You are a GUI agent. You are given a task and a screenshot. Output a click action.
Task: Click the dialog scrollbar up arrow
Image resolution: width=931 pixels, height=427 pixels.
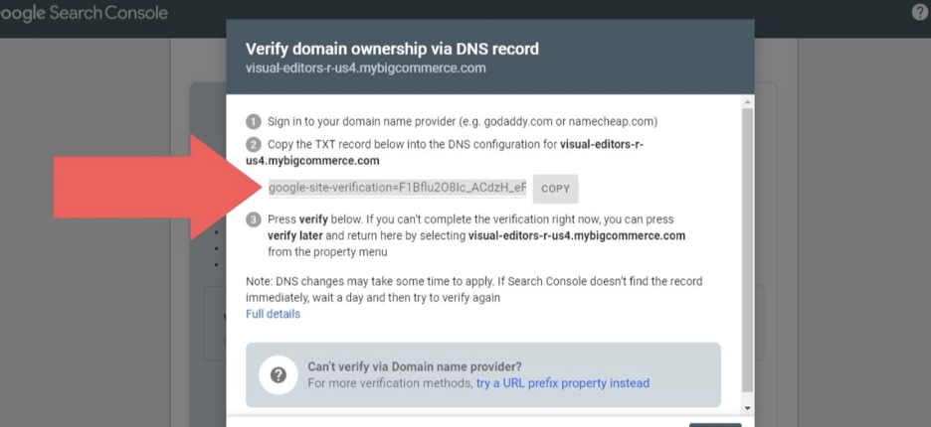click(x=747, y=101)
